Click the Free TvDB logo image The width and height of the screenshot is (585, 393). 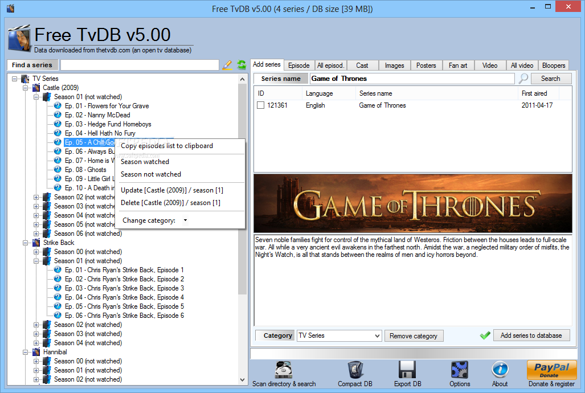click(x=19, y=38)
